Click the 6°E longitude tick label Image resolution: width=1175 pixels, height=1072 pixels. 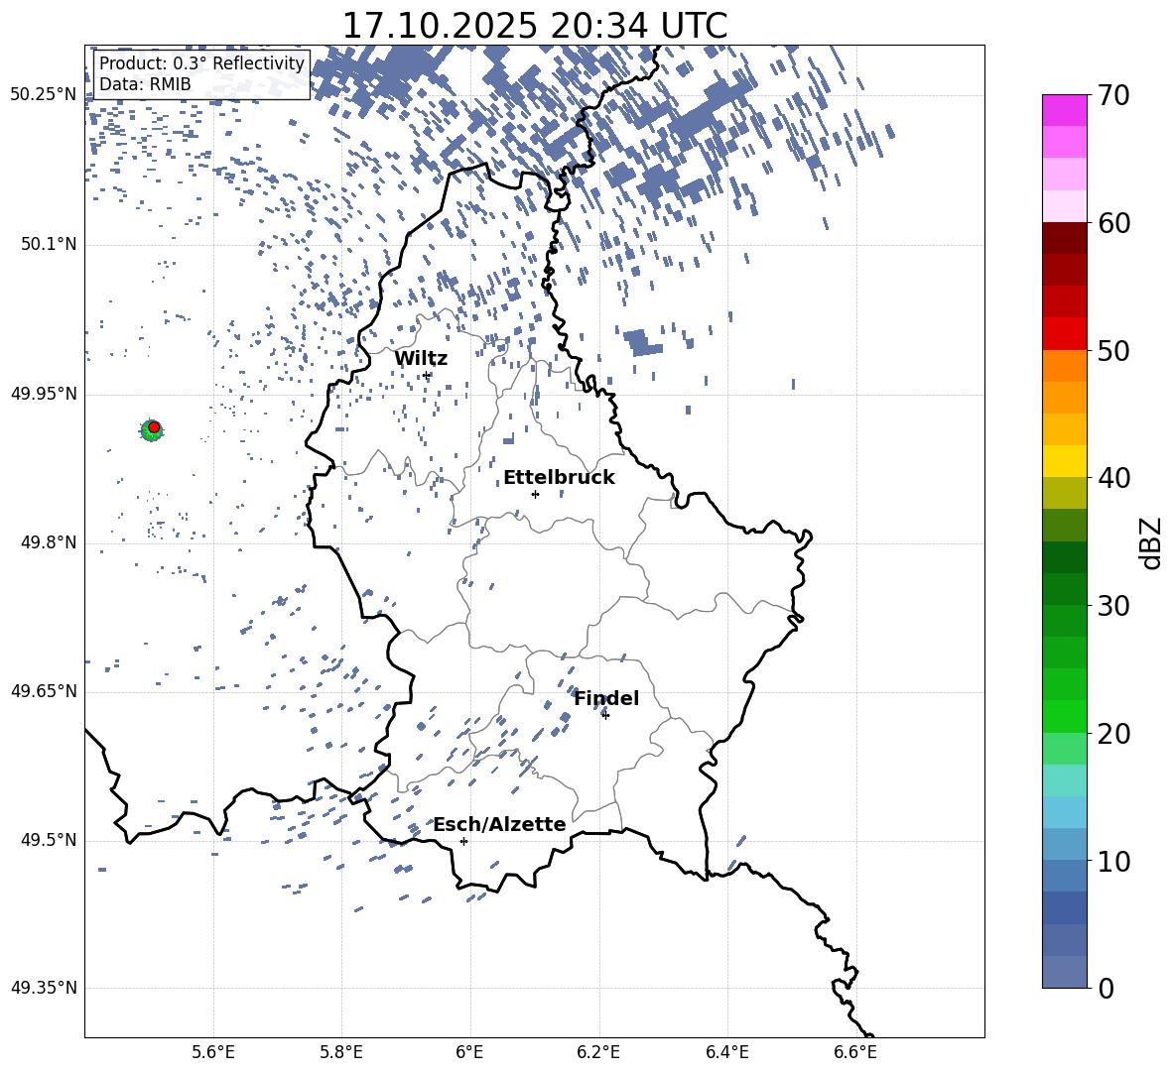[x=469, y=1051]
